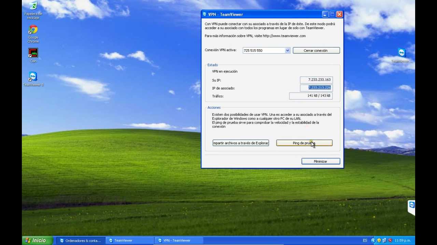
Task: Close the VPN - TeamViewer window
Action: (x=339, y=14)
